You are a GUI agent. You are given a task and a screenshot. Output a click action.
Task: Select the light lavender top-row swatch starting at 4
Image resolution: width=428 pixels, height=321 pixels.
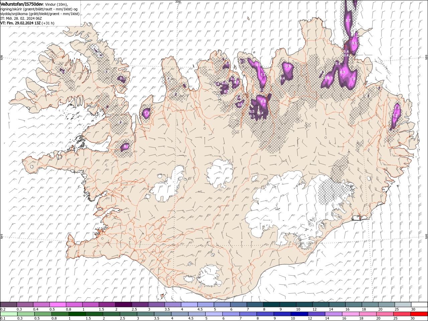[189, 305]
